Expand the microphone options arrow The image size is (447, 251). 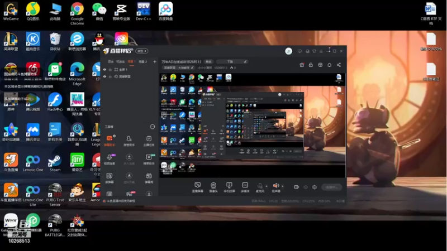(x=267, y=186)
